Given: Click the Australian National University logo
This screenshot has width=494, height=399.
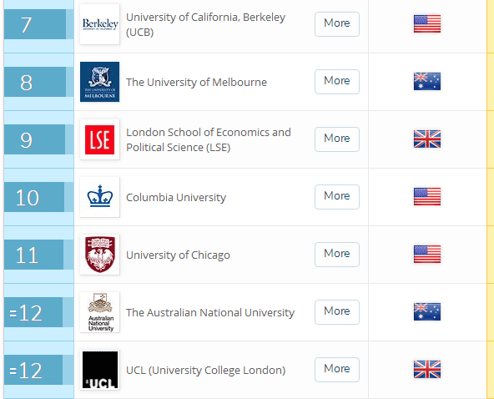Looking at the screenshot, I should point(99,312).
